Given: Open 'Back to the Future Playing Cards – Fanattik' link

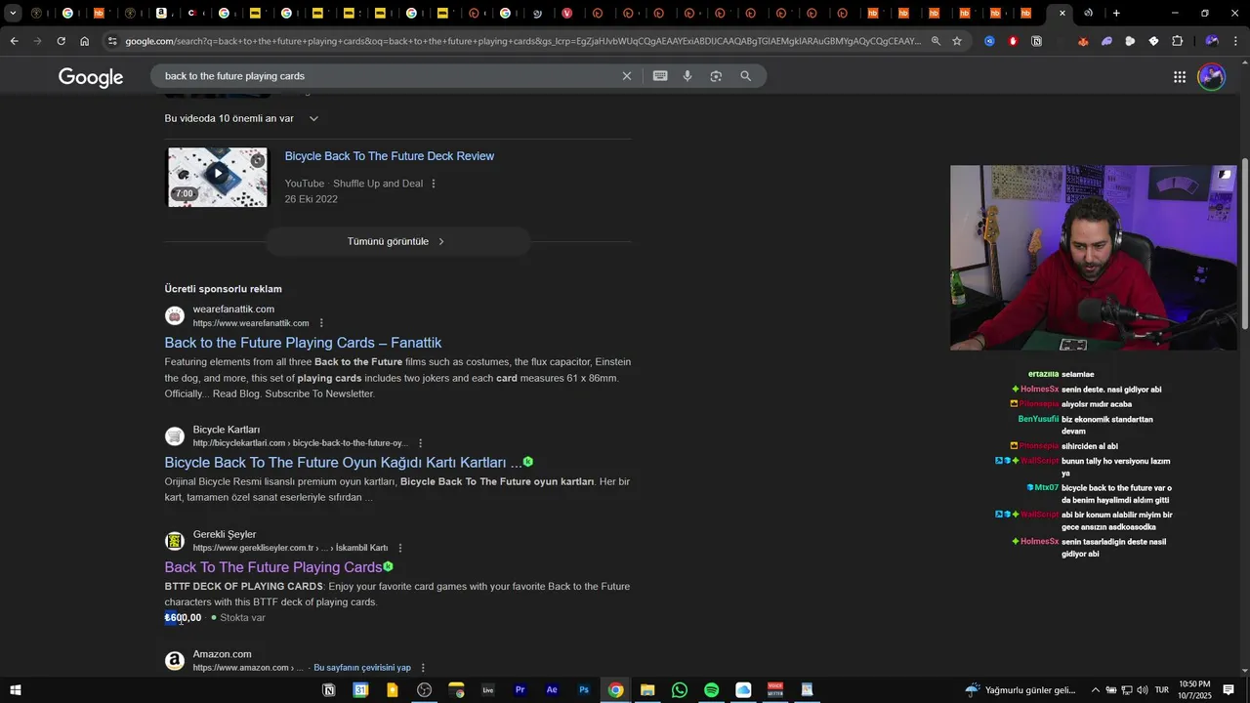Looking at the screenshot, I should 303,343.
